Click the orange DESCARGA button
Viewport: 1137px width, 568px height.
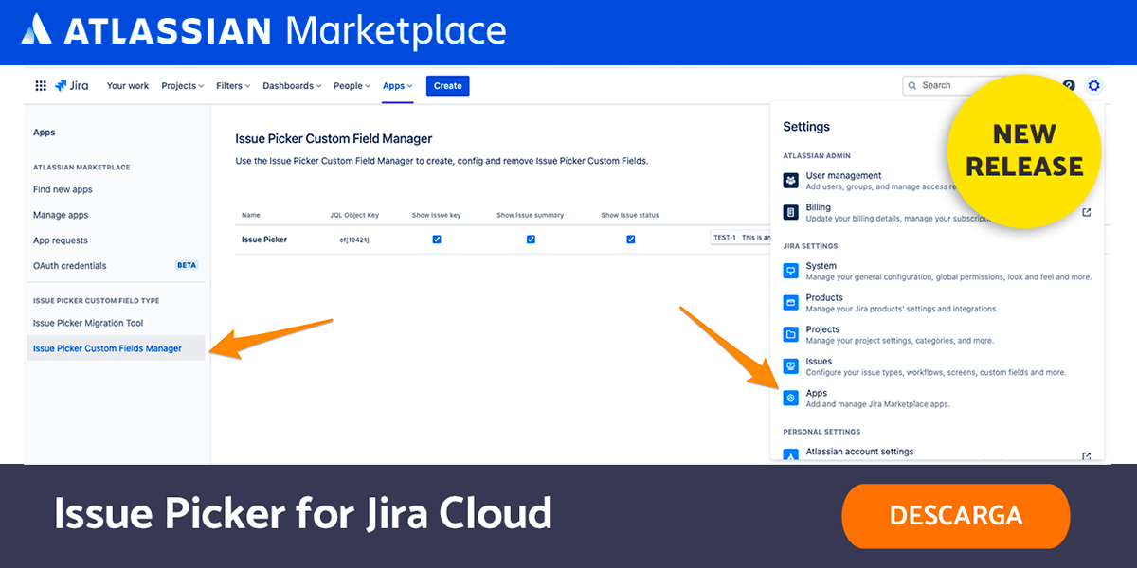(955, 516)
